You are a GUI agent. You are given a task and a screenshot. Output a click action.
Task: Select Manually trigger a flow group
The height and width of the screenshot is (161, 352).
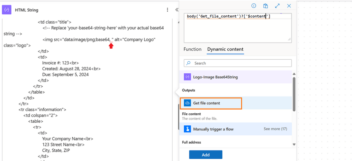[236, 129]
